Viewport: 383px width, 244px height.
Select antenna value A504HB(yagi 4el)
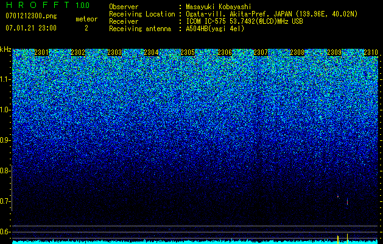(x=215, y=29)
